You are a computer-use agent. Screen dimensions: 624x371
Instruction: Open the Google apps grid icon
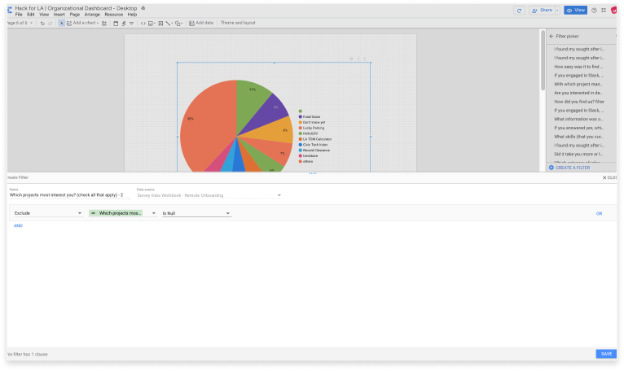click(x=604, y=11)
